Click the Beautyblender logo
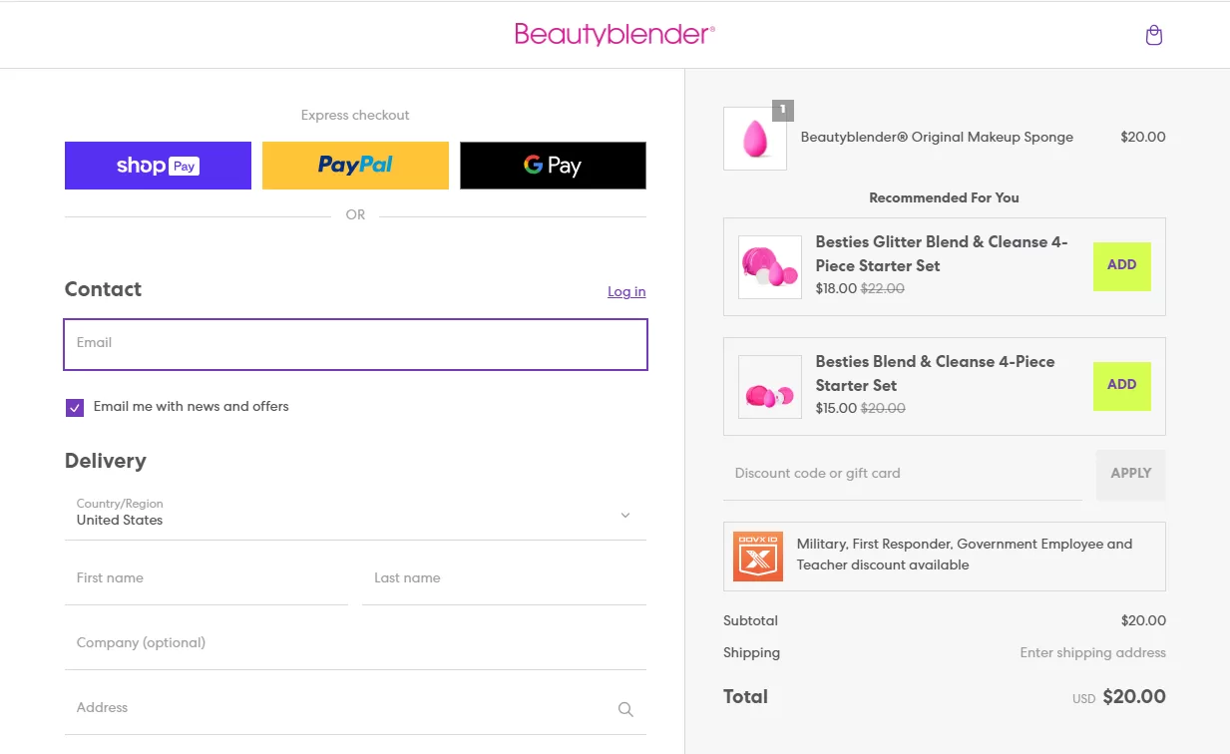The image size is (1230, 754). 615,34
